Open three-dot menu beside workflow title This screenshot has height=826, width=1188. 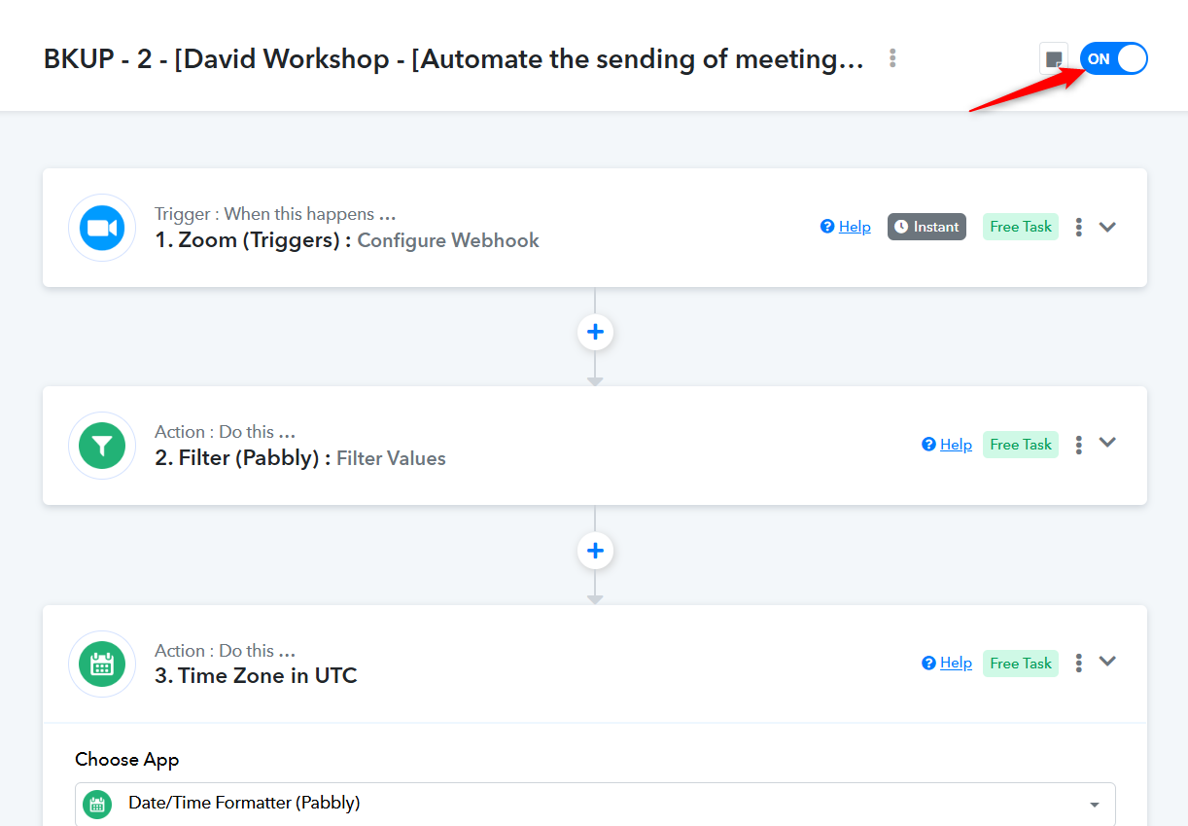click(892, 58)
